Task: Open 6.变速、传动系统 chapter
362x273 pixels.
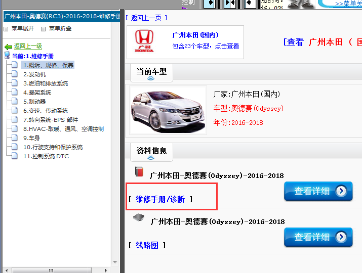Action: pos(46,111)
